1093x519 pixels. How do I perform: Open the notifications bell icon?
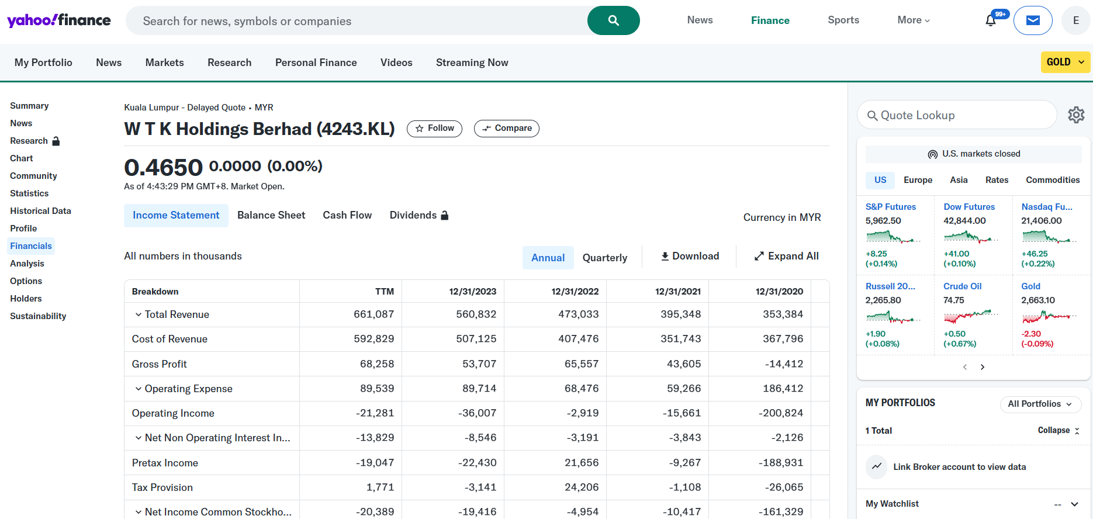point(991,20)
